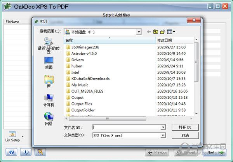
Task: Click folder icon of Drivers row
Action: tap(68, 60)
